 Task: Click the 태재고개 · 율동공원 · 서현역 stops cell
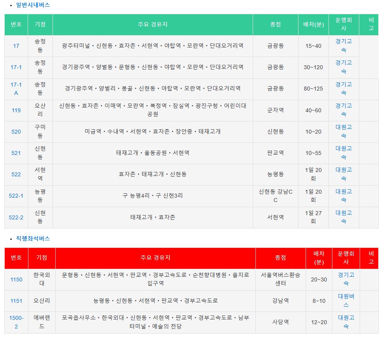152,153
